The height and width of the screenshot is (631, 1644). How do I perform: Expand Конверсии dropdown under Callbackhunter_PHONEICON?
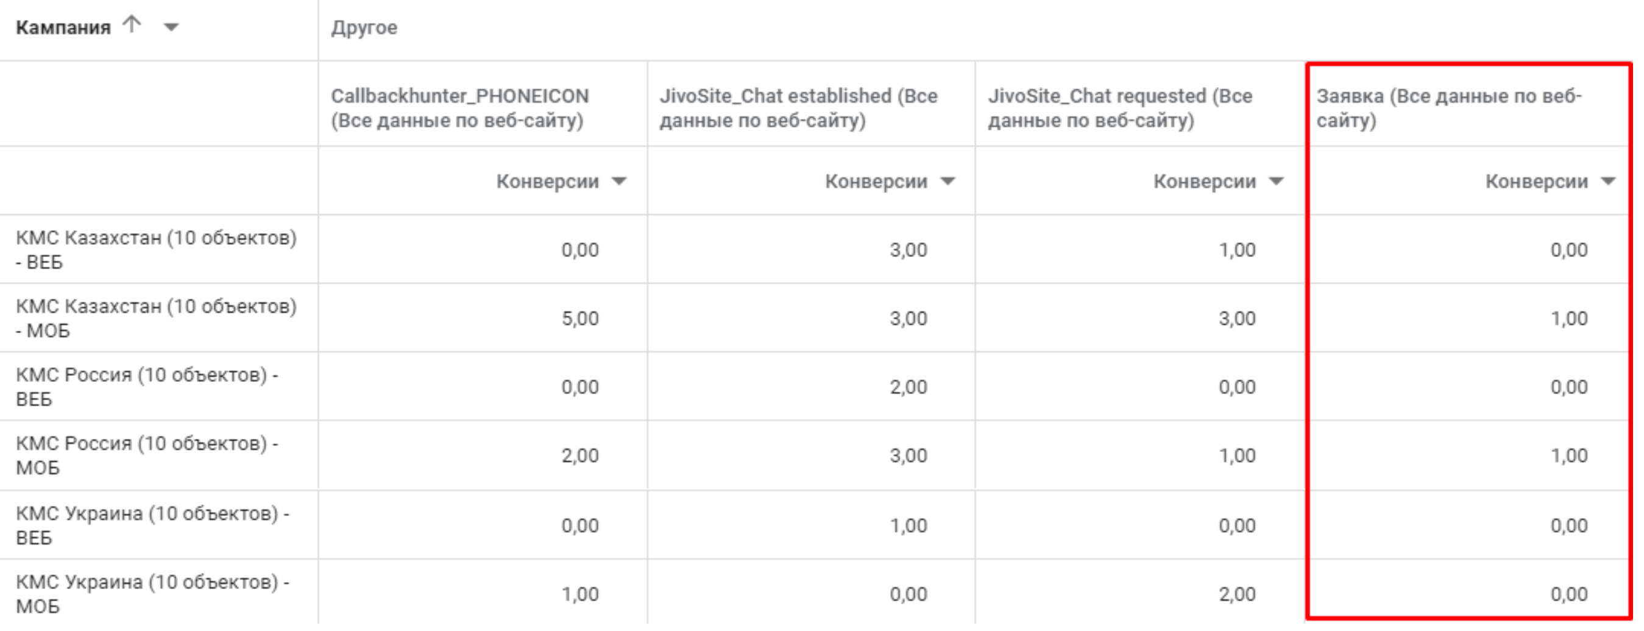click(619, 182)
